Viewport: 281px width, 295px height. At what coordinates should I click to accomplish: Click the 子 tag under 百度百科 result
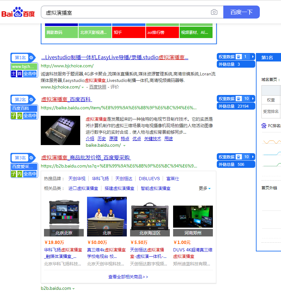pyautogui.click(x=14, y=115)
